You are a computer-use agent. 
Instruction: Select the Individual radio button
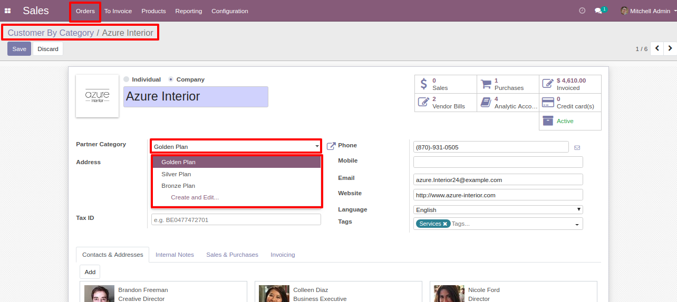click(x=126, y=79)
